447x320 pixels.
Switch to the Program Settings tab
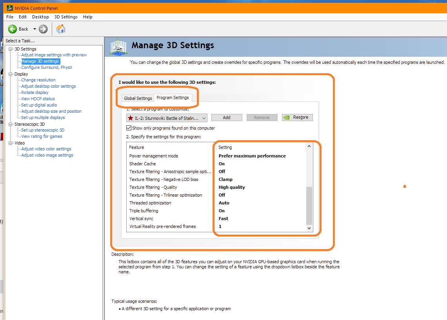[173, 98]
